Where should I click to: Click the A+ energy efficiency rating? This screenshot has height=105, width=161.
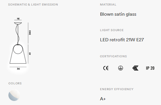[x=103, y=99]
